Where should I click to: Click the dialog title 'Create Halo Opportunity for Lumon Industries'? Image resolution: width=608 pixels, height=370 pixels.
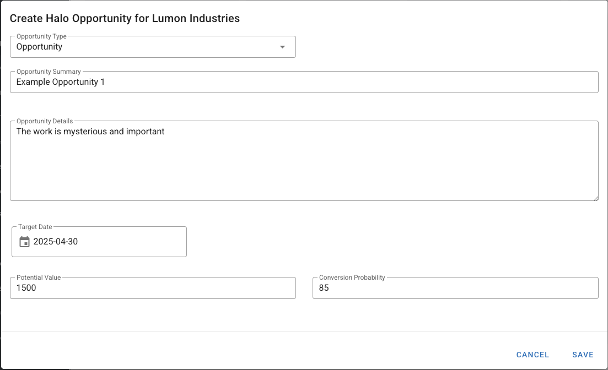tap(125, 19)
